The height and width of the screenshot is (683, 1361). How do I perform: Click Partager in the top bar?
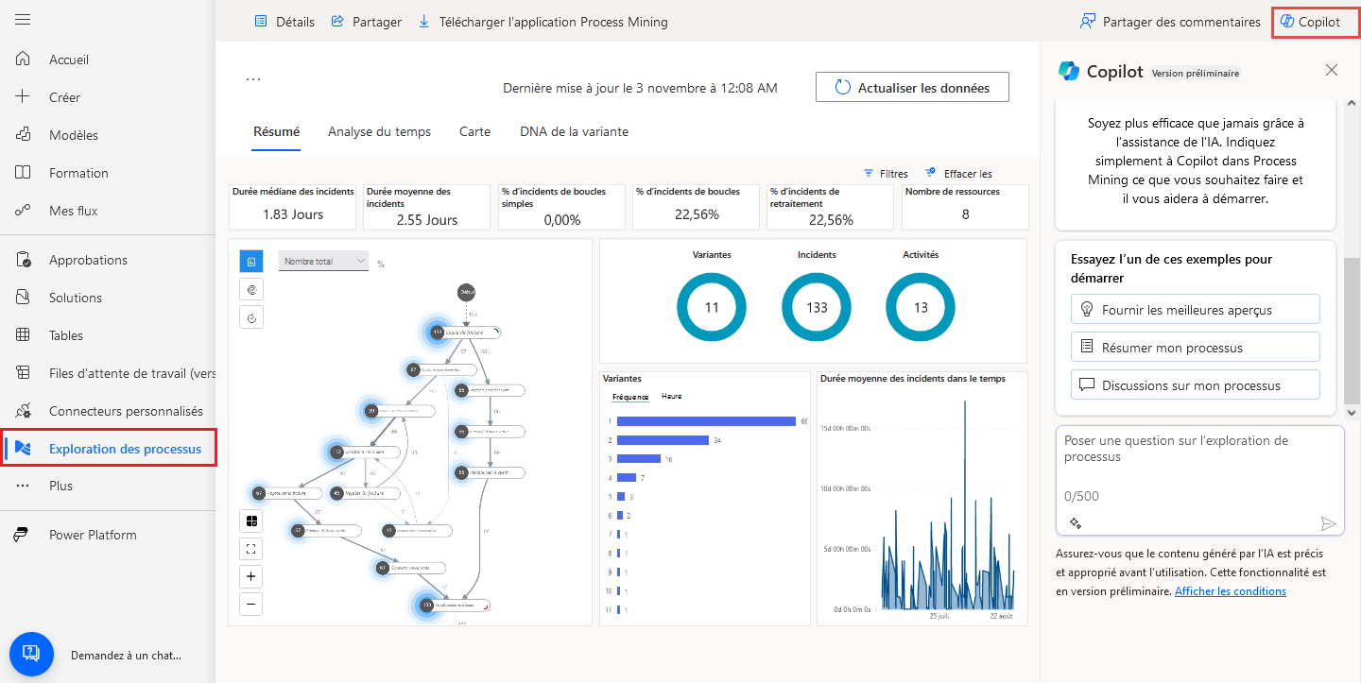coord(366,22)
